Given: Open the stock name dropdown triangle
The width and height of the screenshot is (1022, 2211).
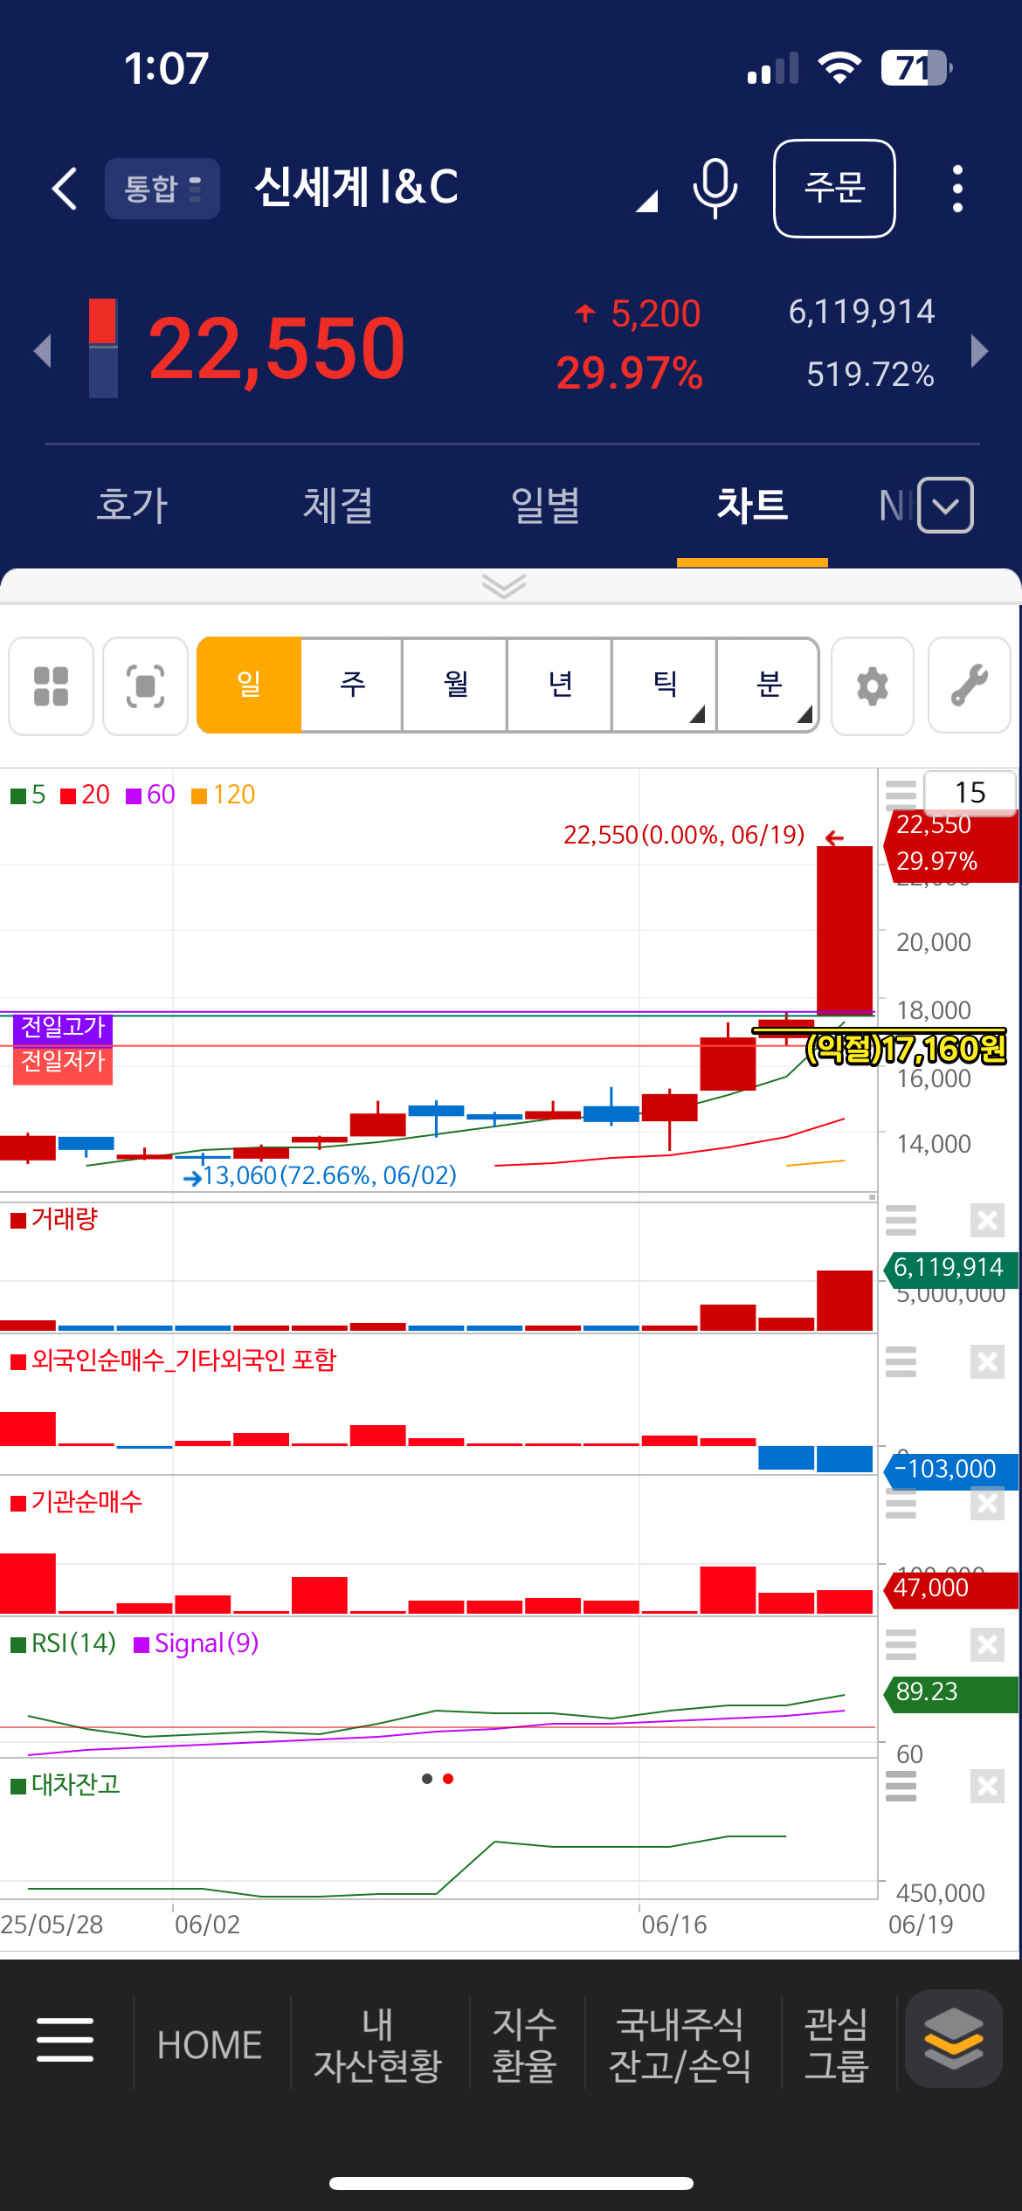Looking at the screenshot, I should click(x=646, y=202).
